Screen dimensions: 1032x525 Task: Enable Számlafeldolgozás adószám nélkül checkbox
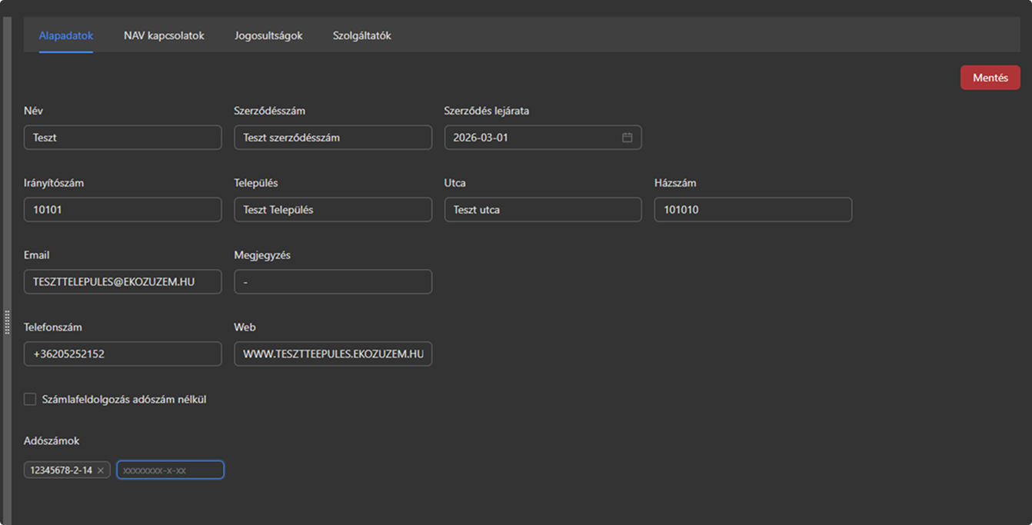point(30,399)
